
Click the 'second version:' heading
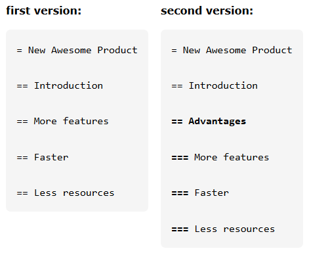[207, 11]
